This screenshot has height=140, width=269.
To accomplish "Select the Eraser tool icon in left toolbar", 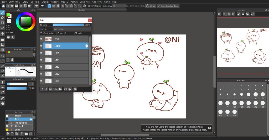I will (2, 17).
